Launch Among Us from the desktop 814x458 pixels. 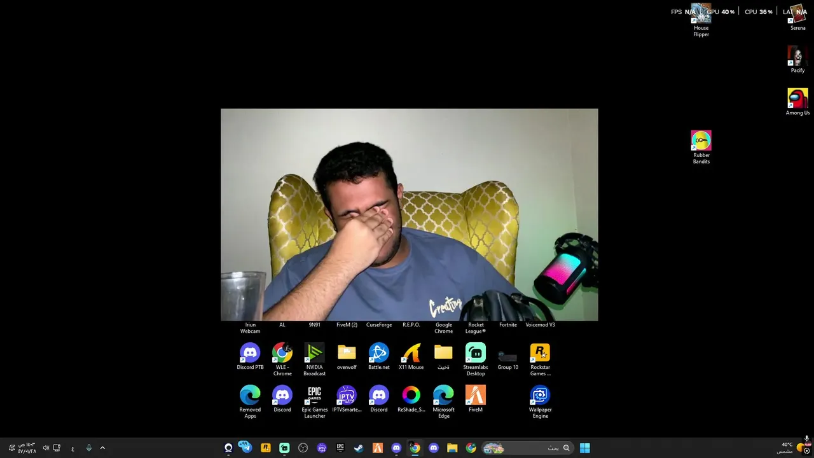pos(797,102)
